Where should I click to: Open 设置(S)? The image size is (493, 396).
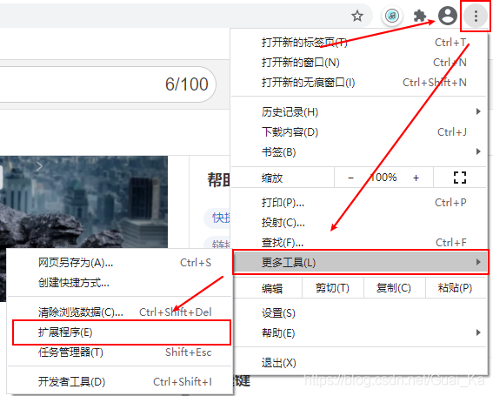pyautogui.click(x=359, y=313)
